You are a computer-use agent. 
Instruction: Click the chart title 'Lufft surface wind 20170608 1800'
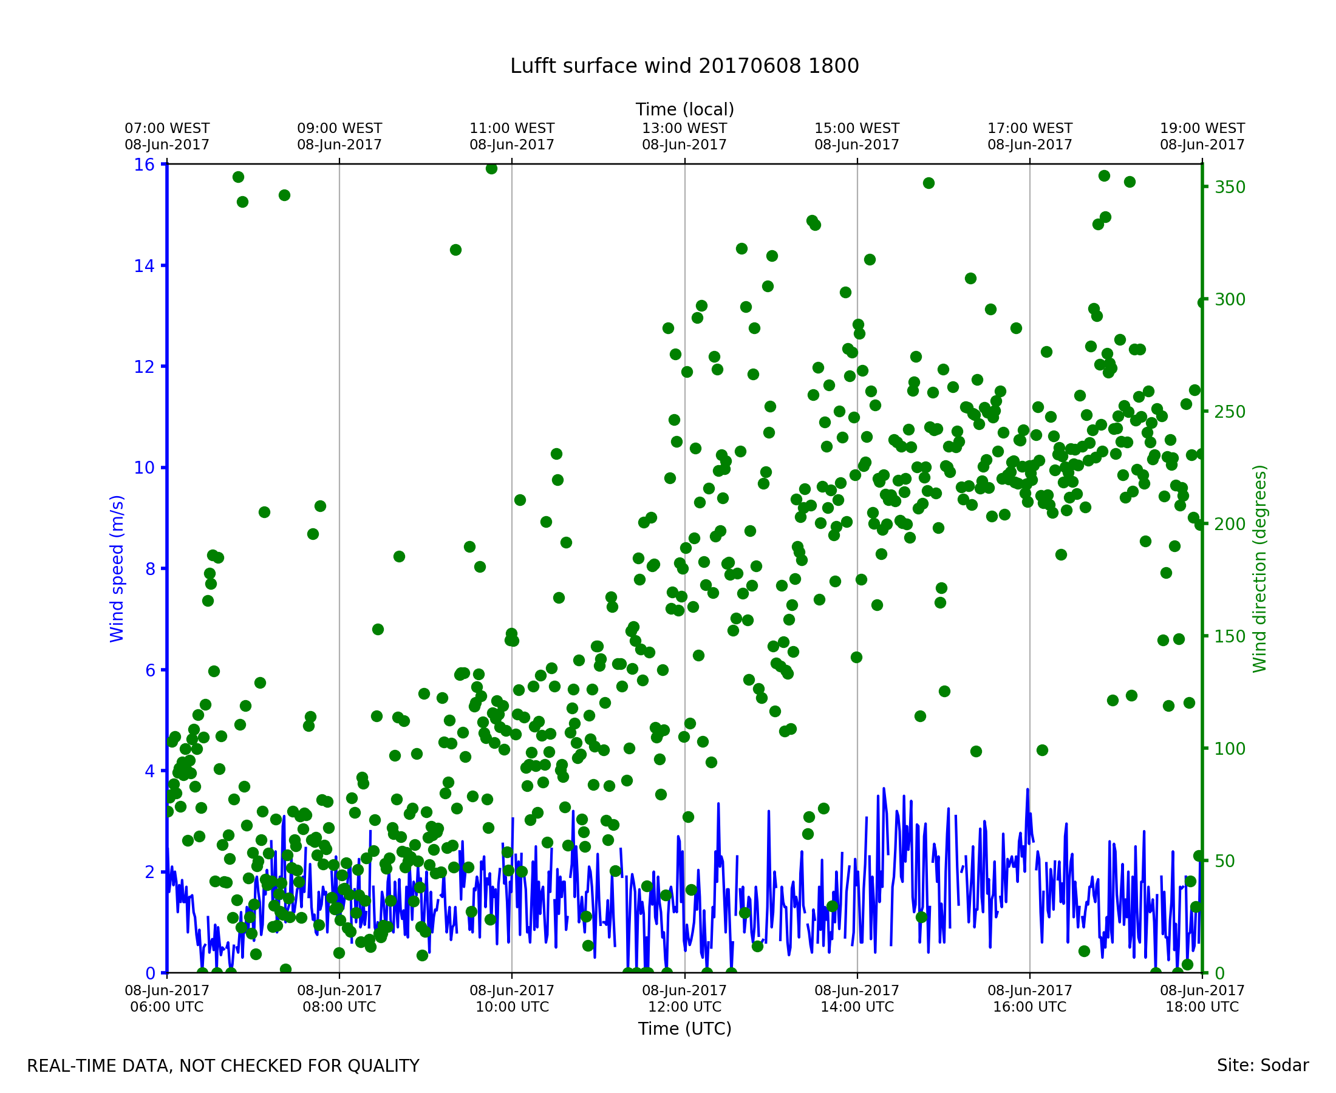[x=684, y=66]
